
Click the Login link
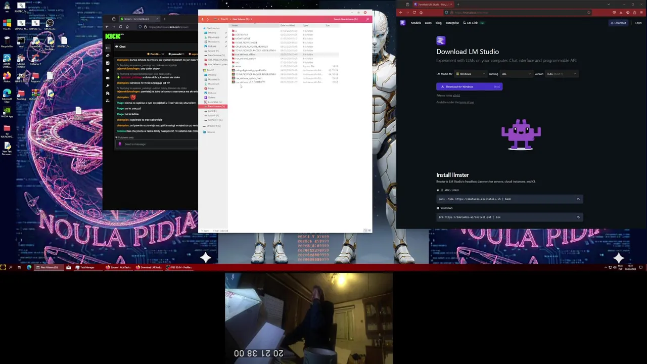point(638,23)
